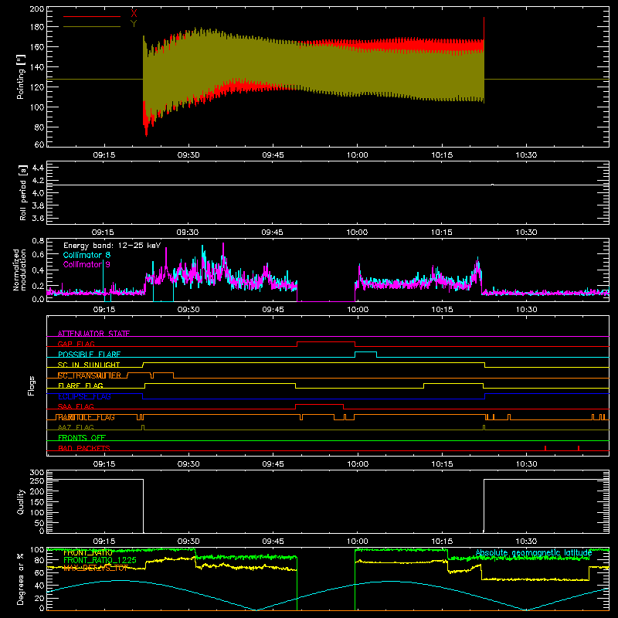Click the cyan 'Collimator 8' legend text

[87, 255]
